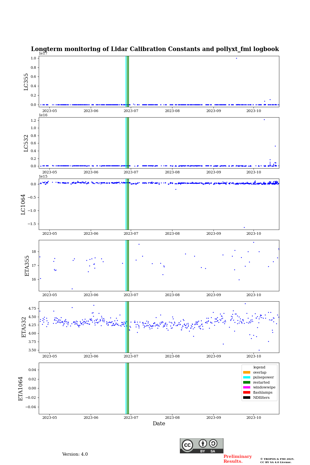Click the green restarted legend swatch
This screenshot has width=310, height=465.
coord(247,382)
